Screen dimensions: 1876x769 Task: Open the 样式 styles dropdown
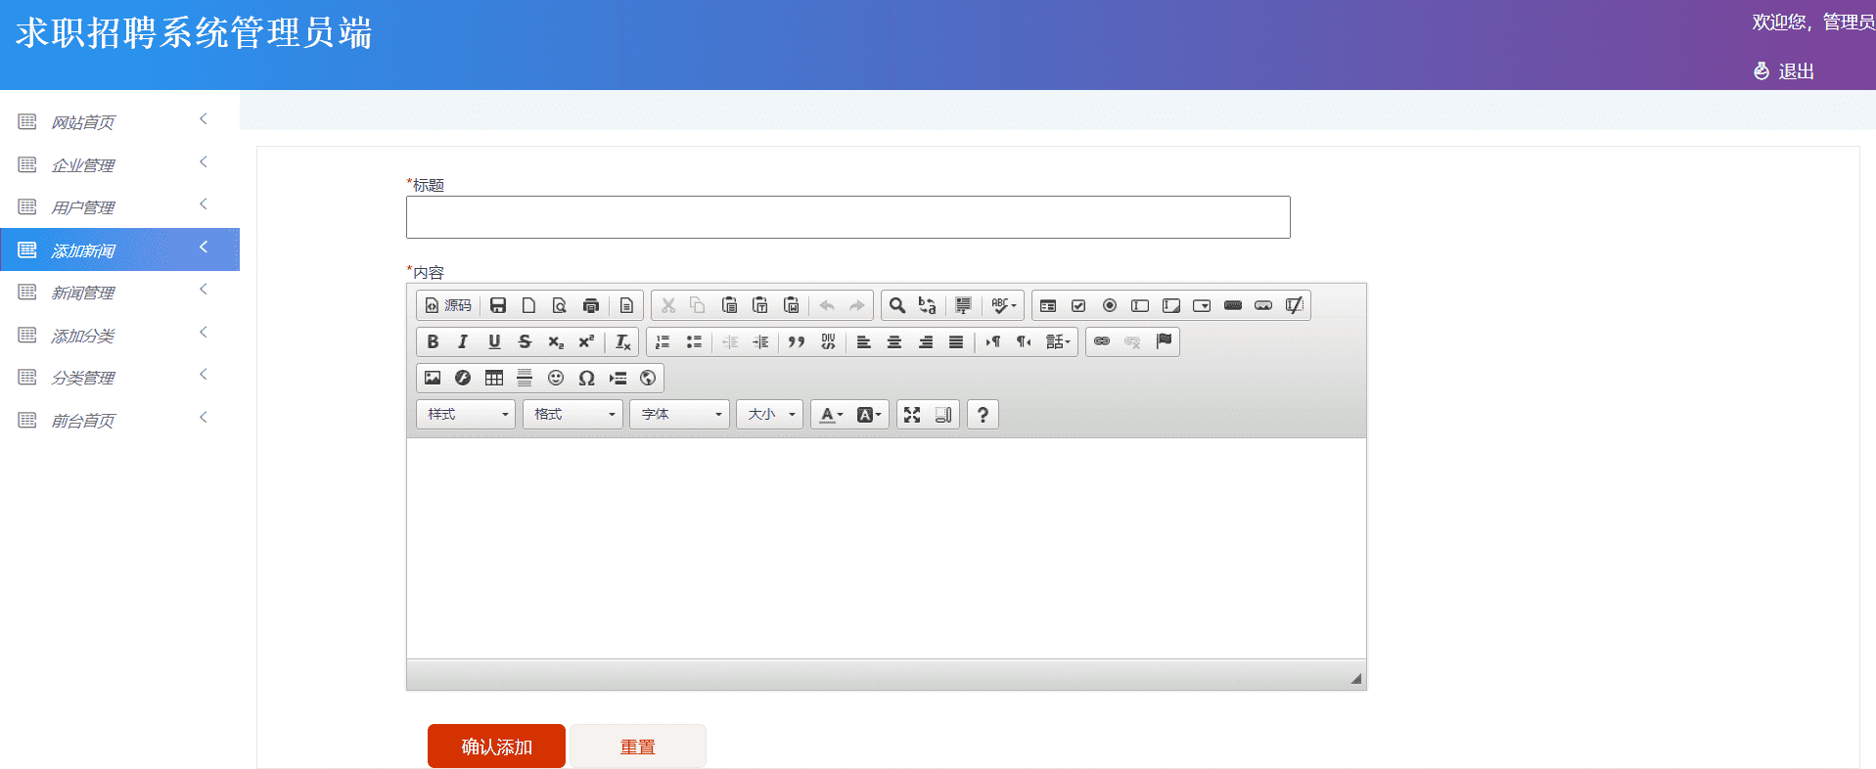pos(466,415)
